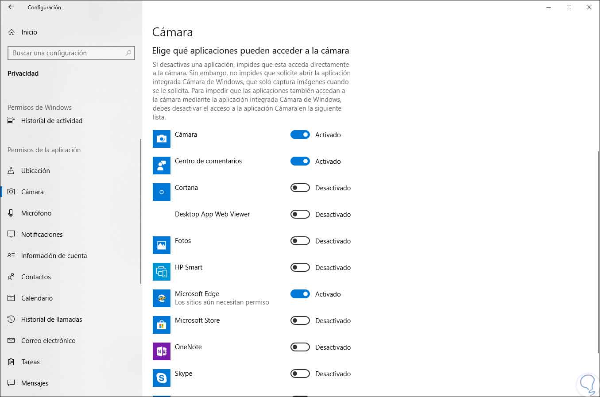Click the Microsoft Edge app icon

point(161,298)
